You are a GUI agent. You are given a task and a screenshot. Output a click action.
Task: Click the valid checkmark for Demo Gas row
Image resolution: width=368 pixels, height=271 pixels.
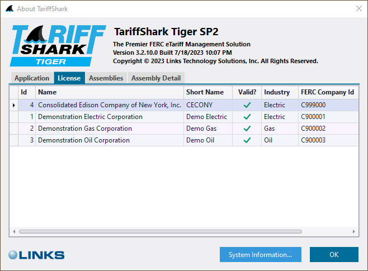click(x=247, y=129)
